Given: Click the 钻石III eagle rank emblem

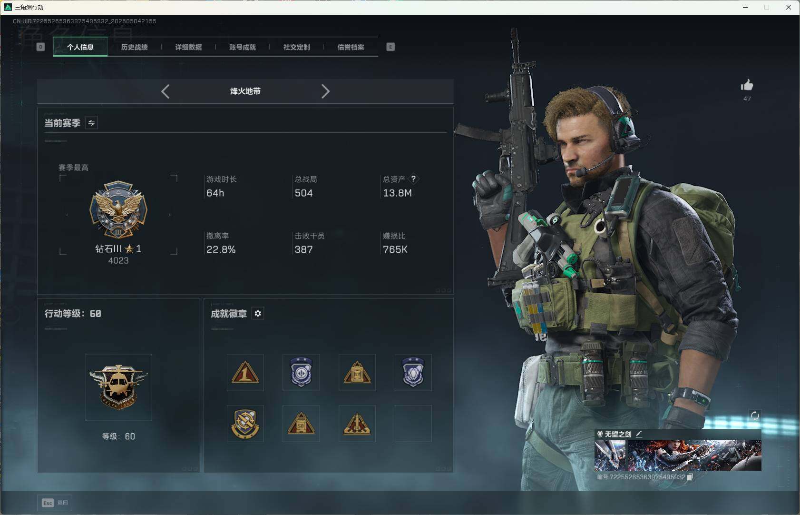Looking at the screenshot, I should pyautogui.click(x=118, y=209).
